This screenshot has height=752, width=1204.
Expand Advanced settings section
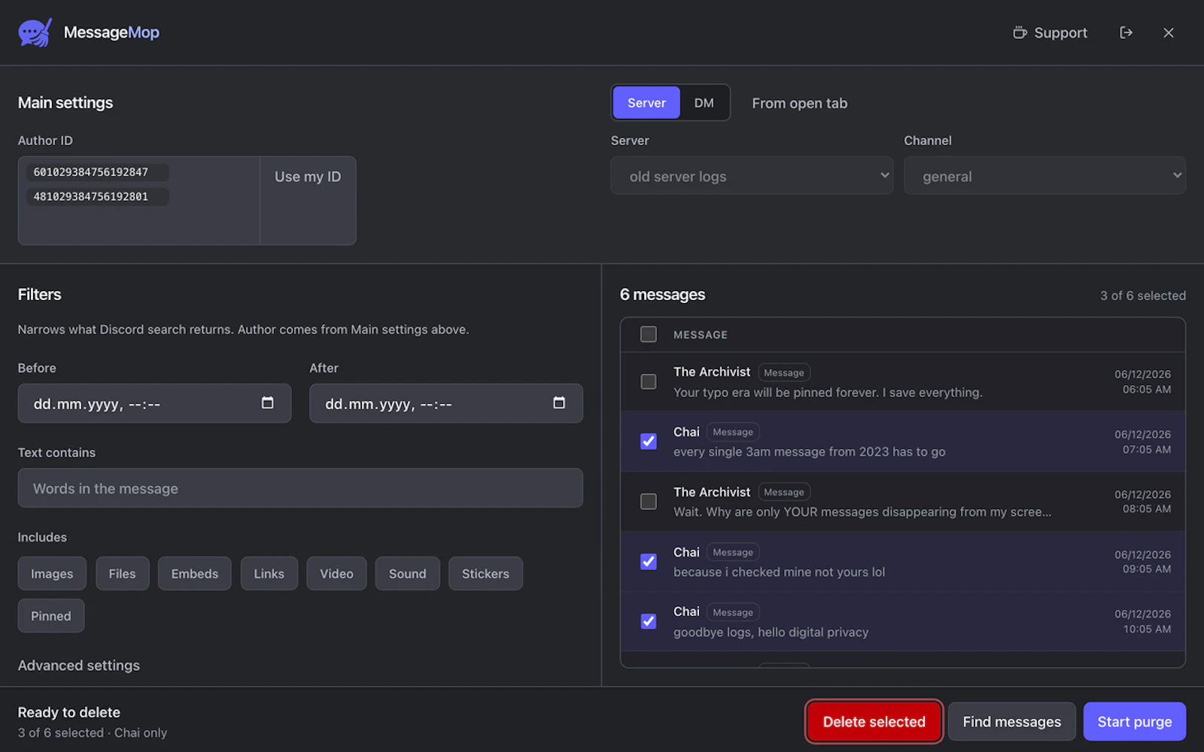79,666
